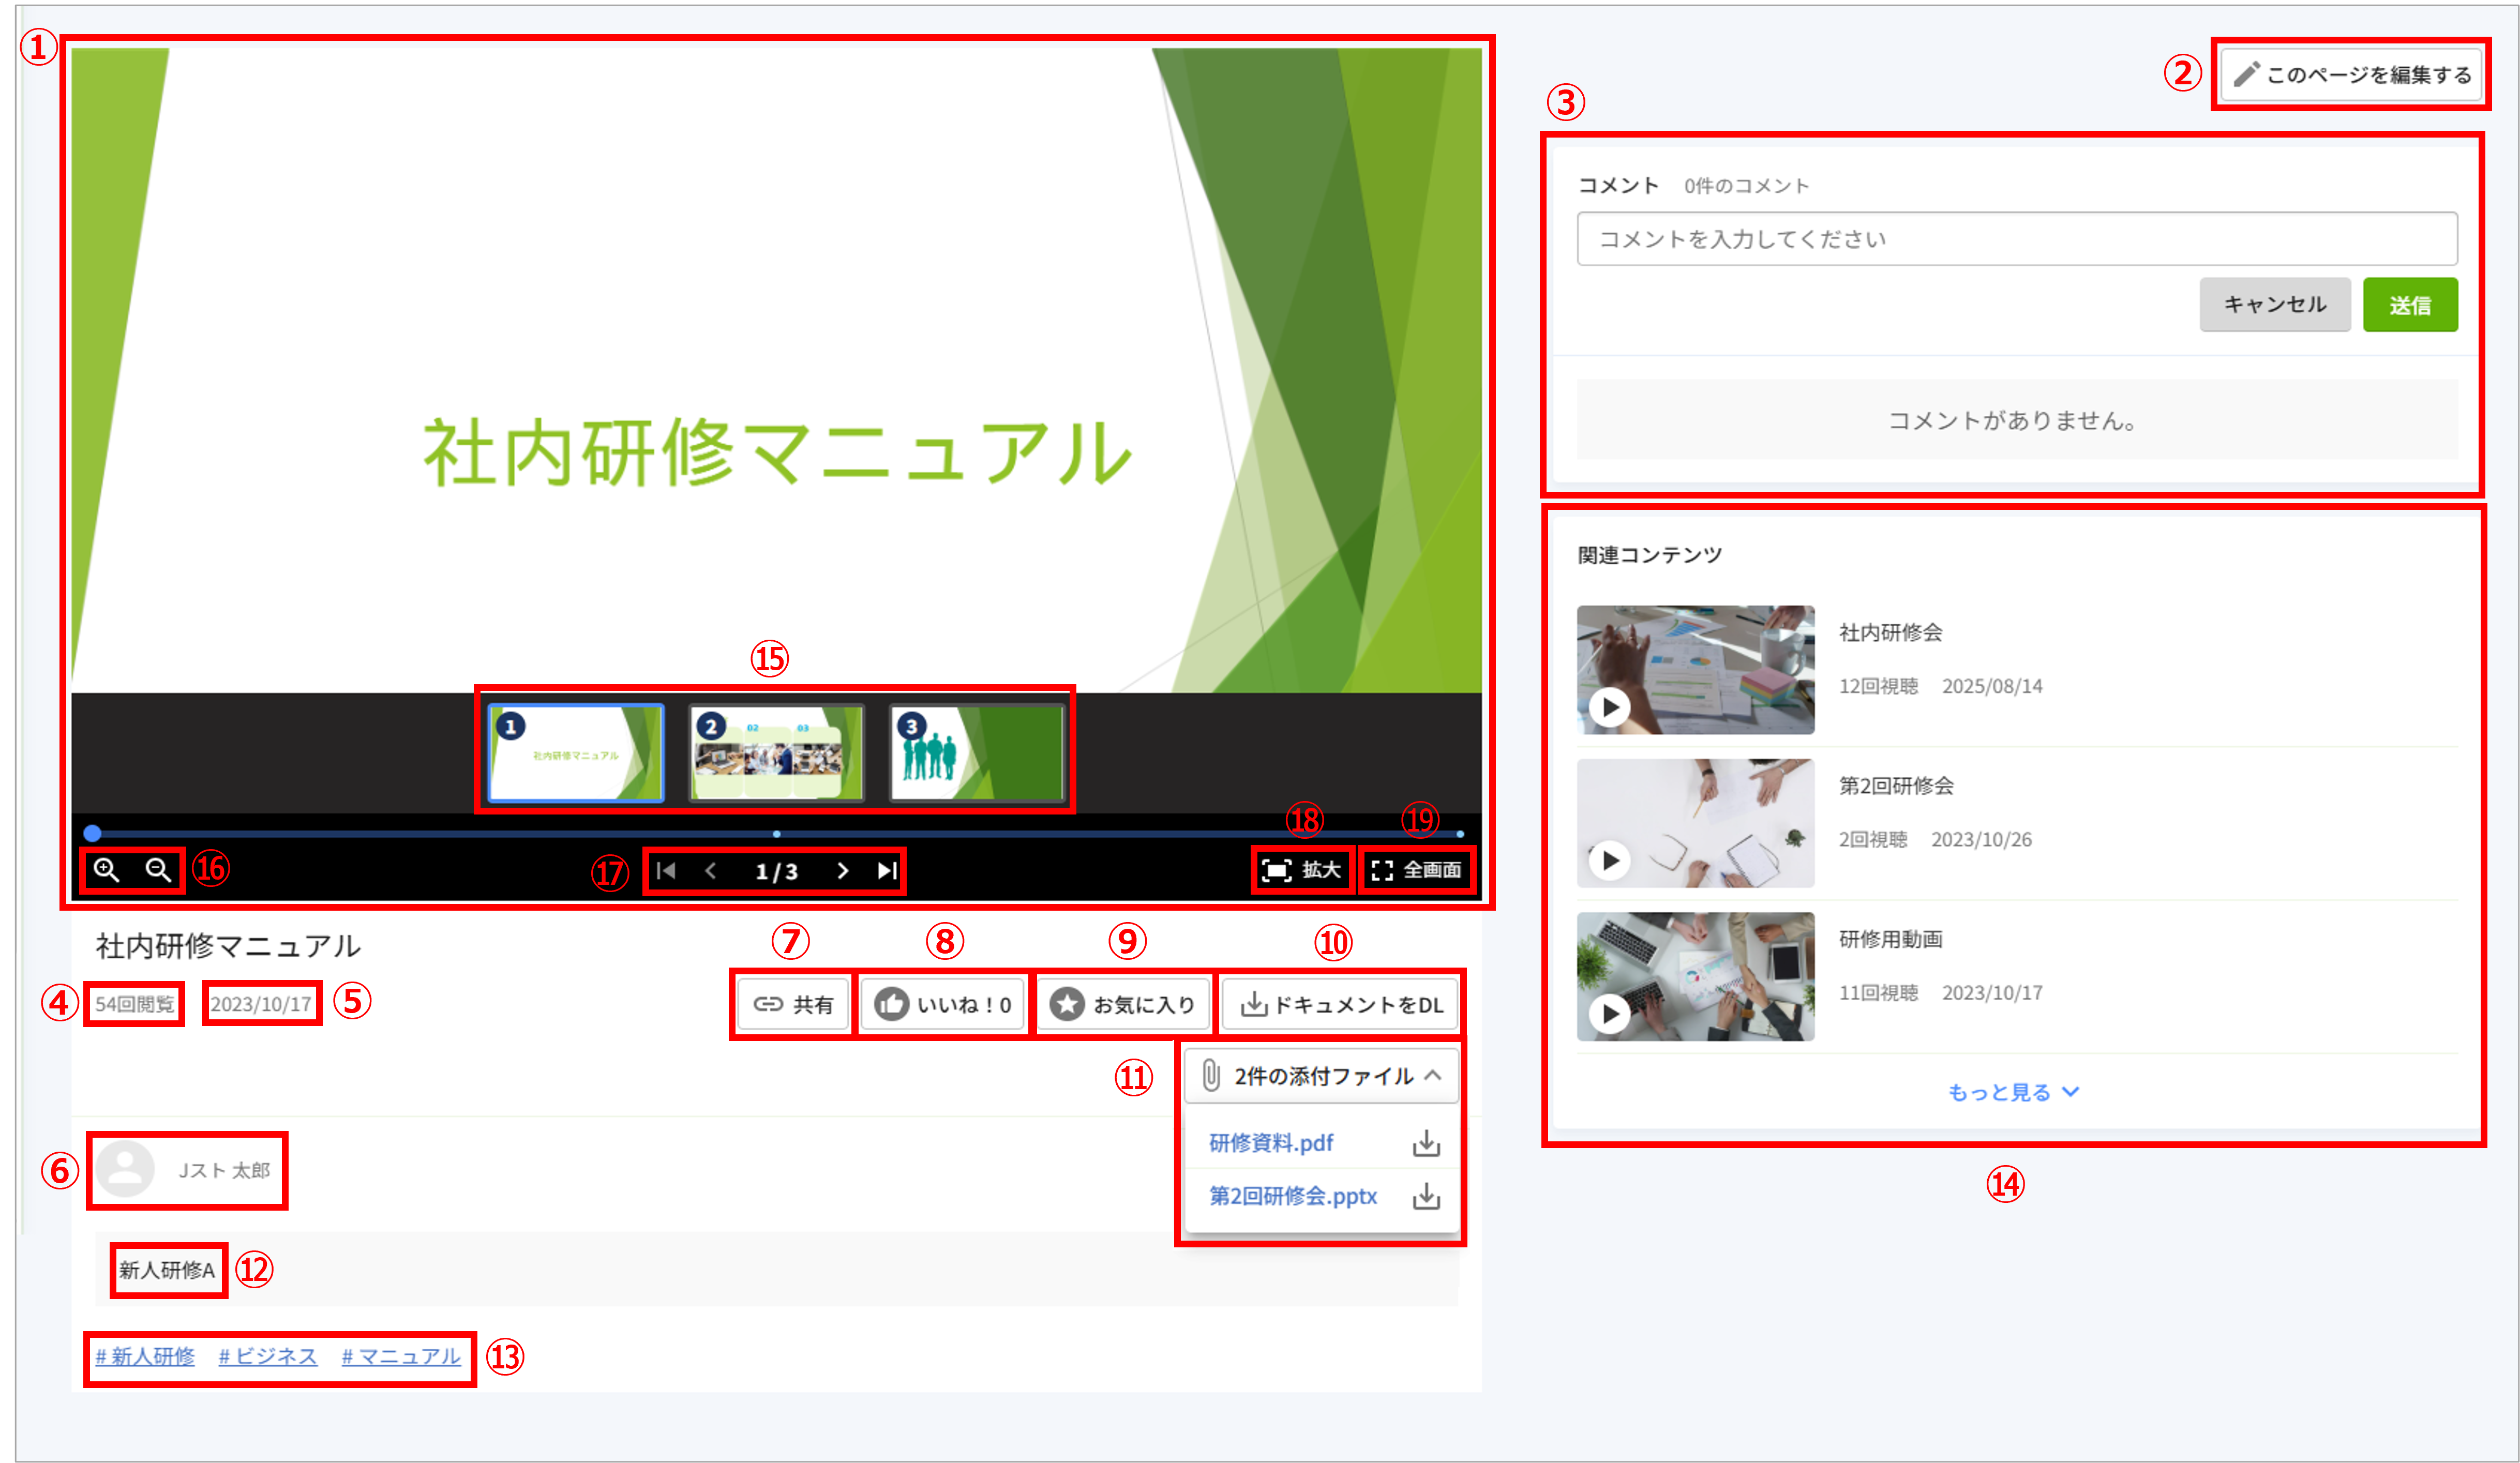Click the #ビジネス hashtag link
The height and width of the screenshot is (1463, 2520).
pyautogui.click(x=268, y=1356)
